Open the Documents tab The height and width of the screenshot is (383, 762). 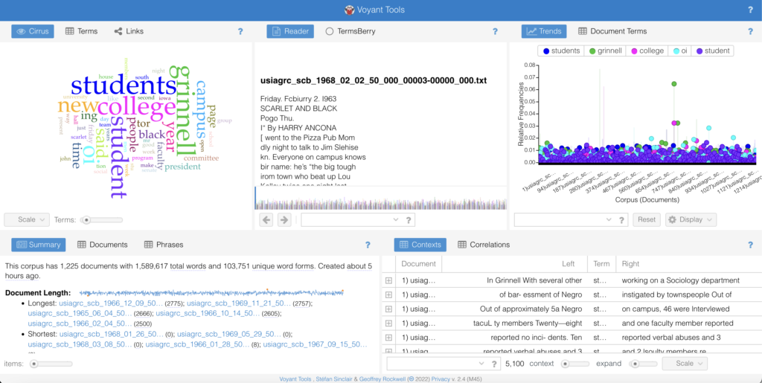click(x=102, y=245)
